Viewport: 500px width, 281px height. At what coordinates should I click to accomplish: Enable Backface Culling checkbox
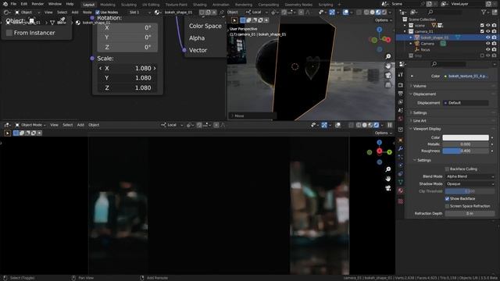pyautogui.click(x=447, y=169)
